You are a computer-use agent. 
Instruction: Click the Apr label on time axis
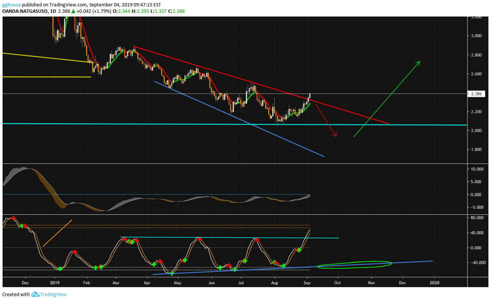click(x=147, y=282)
